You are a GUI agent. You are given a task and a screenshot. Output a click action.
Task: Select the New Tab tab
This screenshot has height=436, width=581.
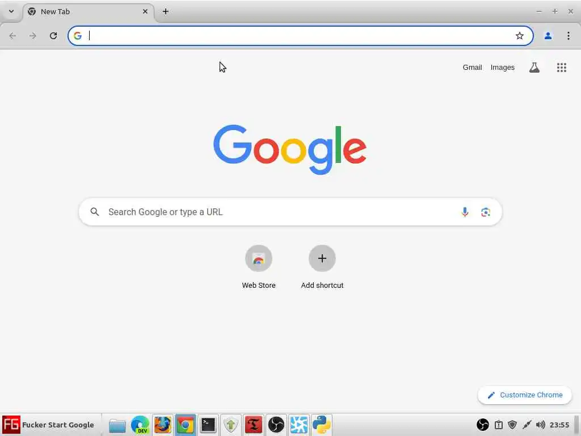(89, 11)
